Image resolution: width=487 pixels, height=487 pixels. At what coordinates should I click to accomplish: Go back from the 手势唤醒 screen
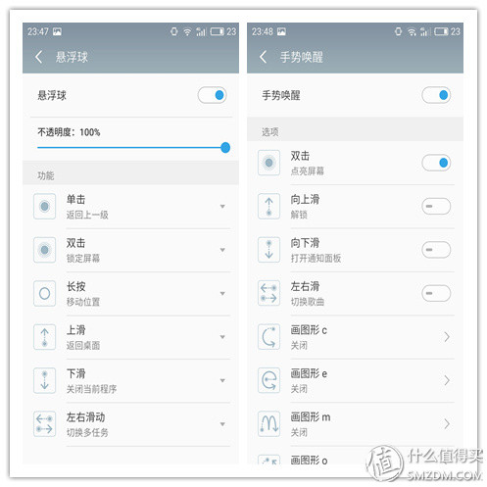click(264, 57)
